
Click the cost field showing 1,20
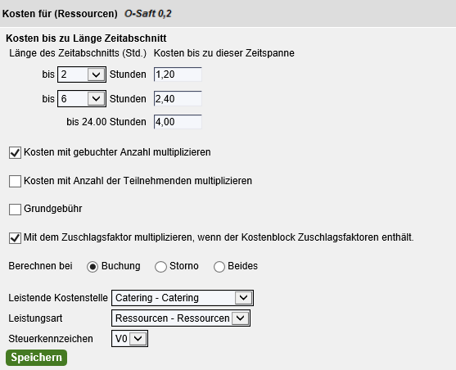click(178, 74)
